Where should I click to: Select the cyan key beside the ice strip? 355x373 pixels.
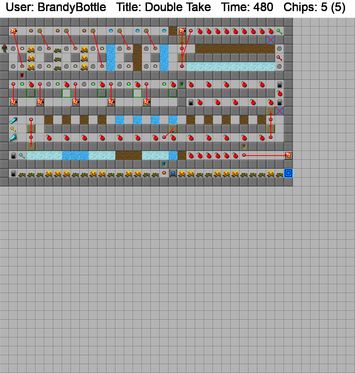[x=22, y=155]
